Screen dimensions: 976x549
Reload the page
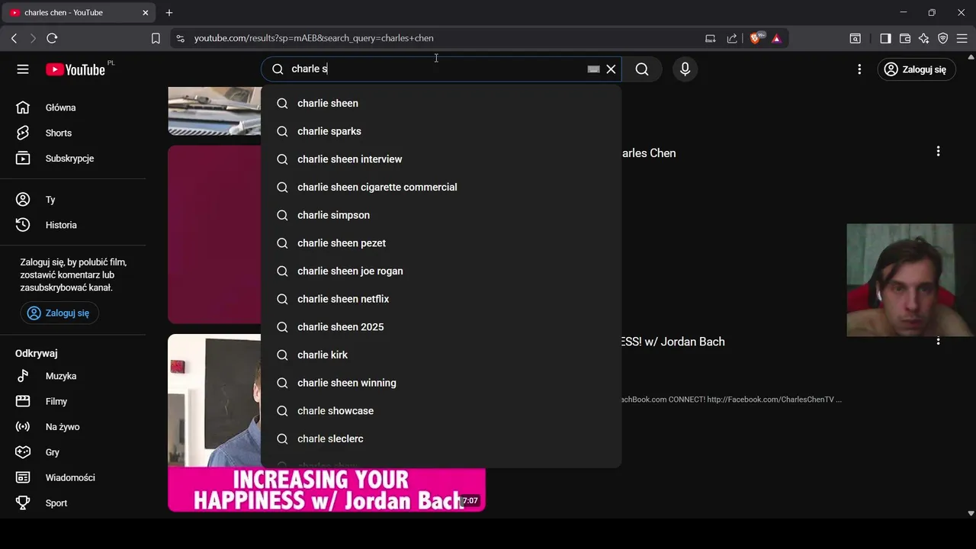52,38
